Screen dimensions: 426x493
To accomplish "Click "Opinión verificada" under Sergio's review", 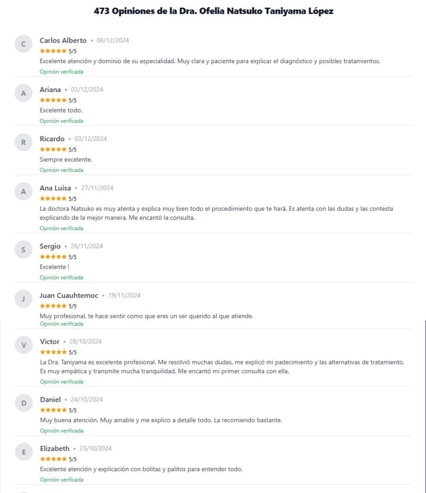I will click(x=62, y=278).
